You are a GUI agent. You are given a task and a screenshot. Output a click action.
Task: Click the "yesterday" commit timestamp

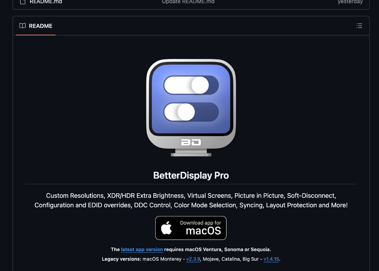point(350,2)
